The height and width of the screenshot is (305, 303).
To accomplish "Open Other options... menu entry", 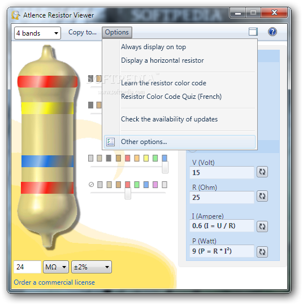I will point(180,142).
